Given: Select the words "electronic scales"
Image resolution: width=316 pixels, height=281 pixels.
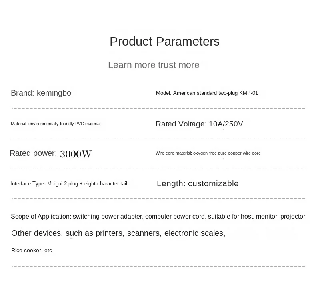Looking at the screenshot, I should click(x=194, y=233).
